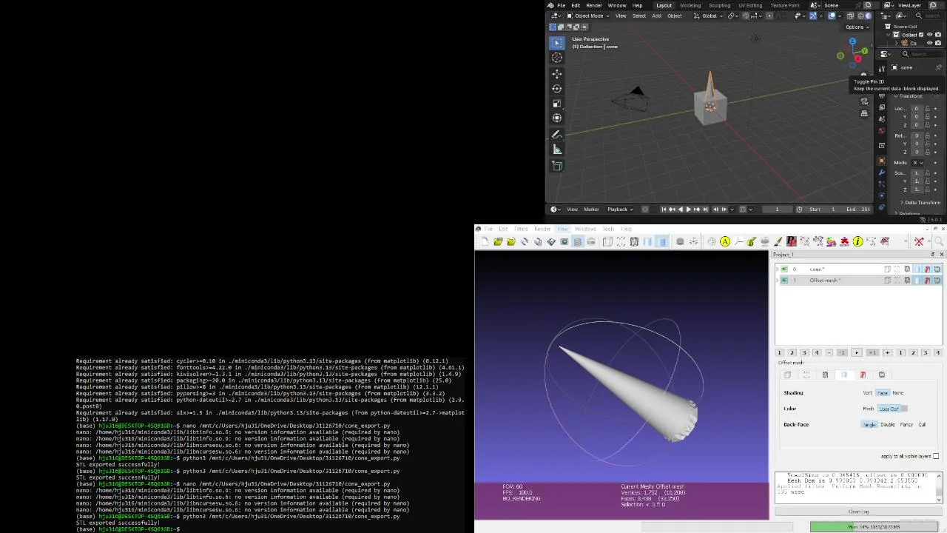Viewport: 947px width, 533px height.
Task: Activate Blender's Cursor tool
Action: pyautogui.click(x=557, y=58)
